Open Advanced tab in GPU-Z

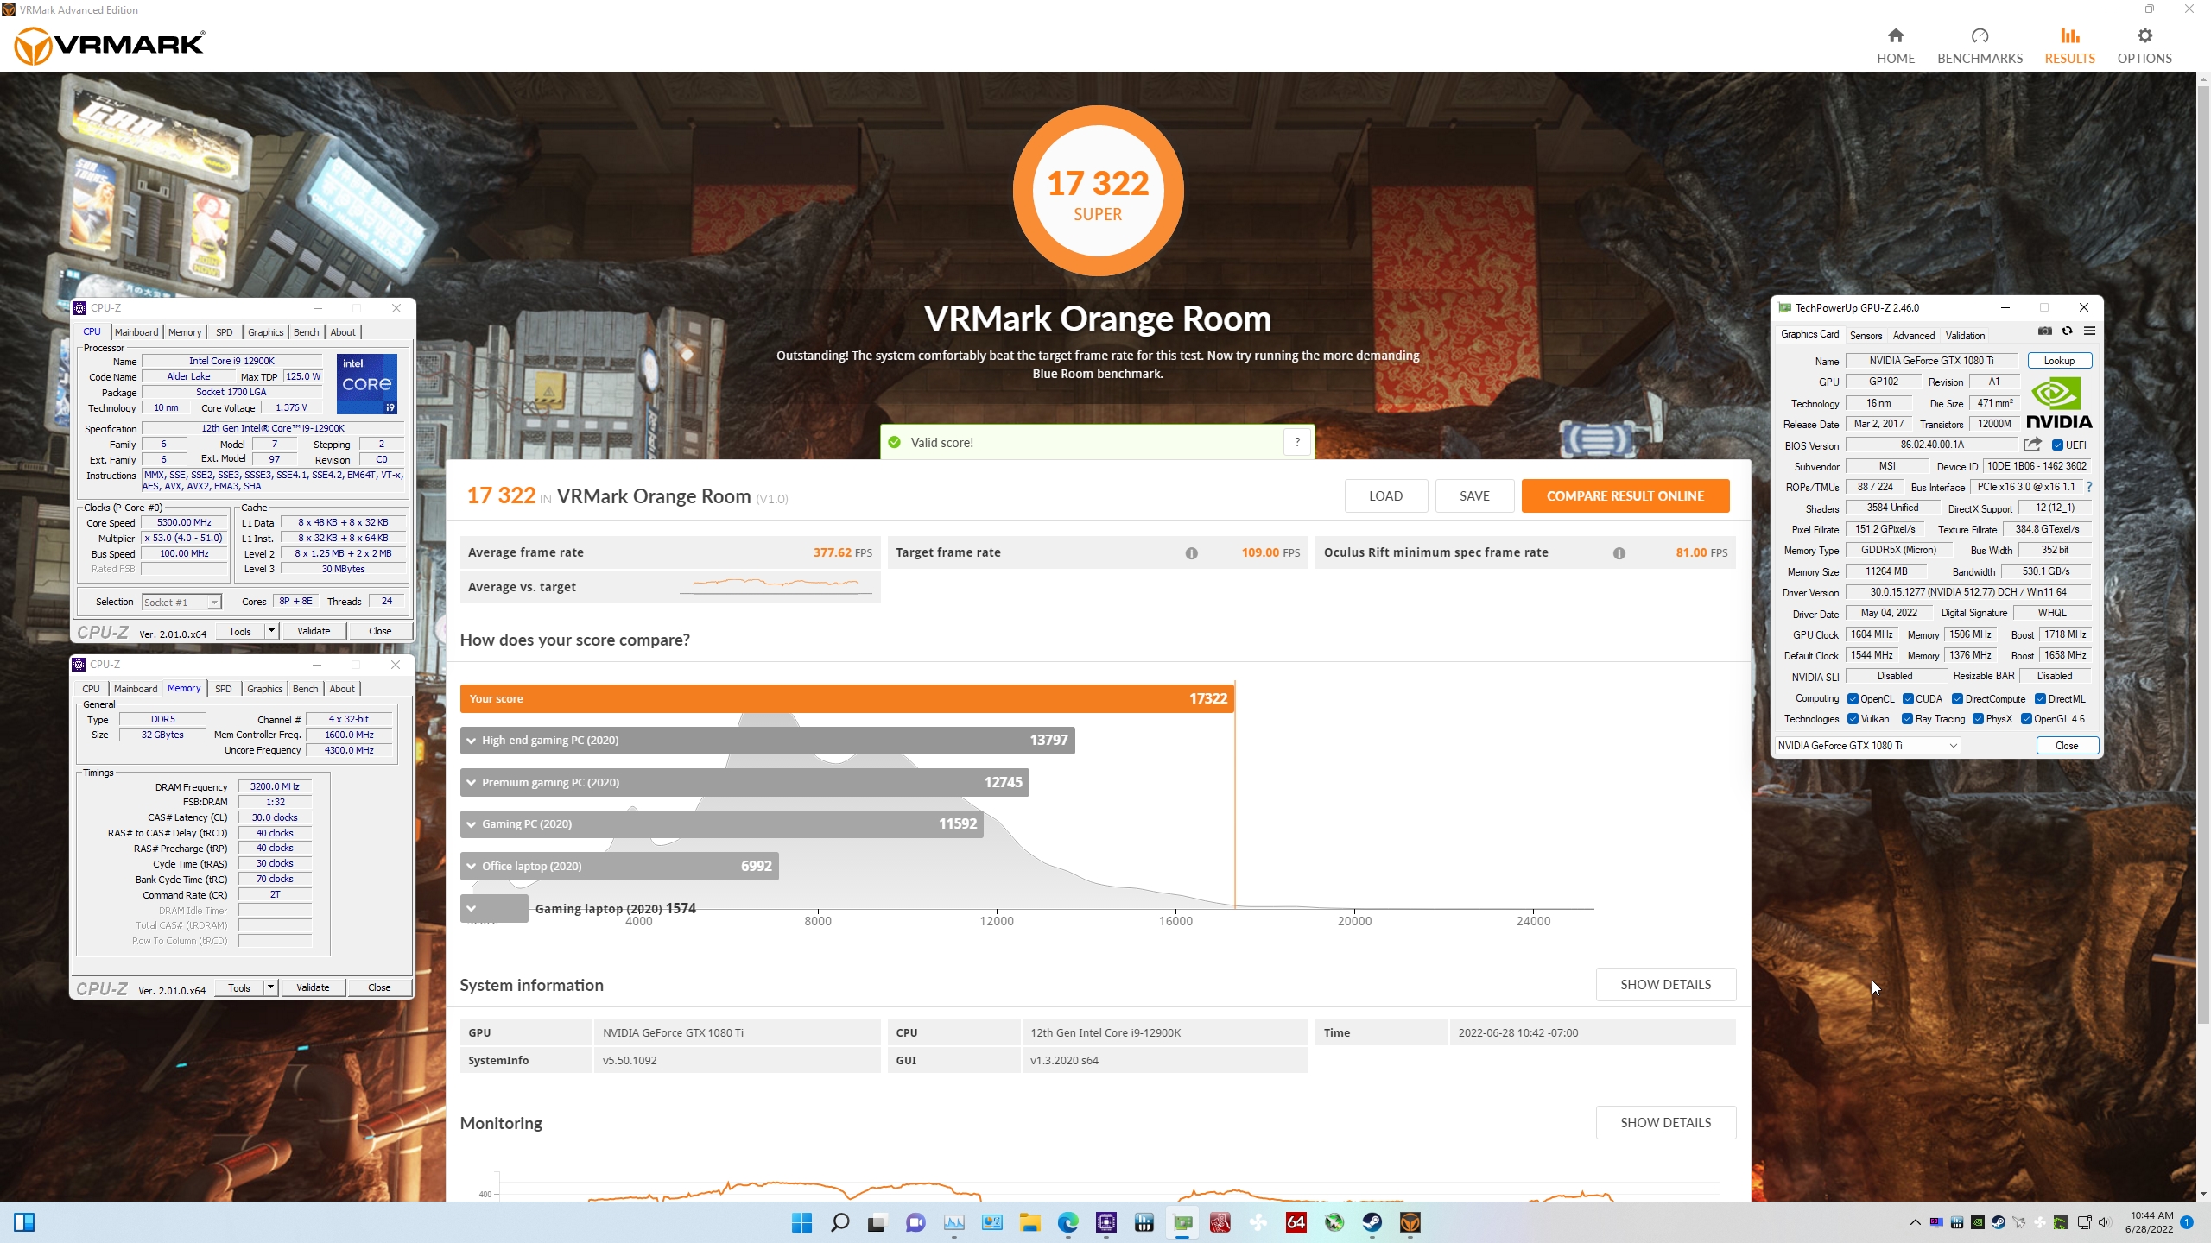[x=1914, y=335]
